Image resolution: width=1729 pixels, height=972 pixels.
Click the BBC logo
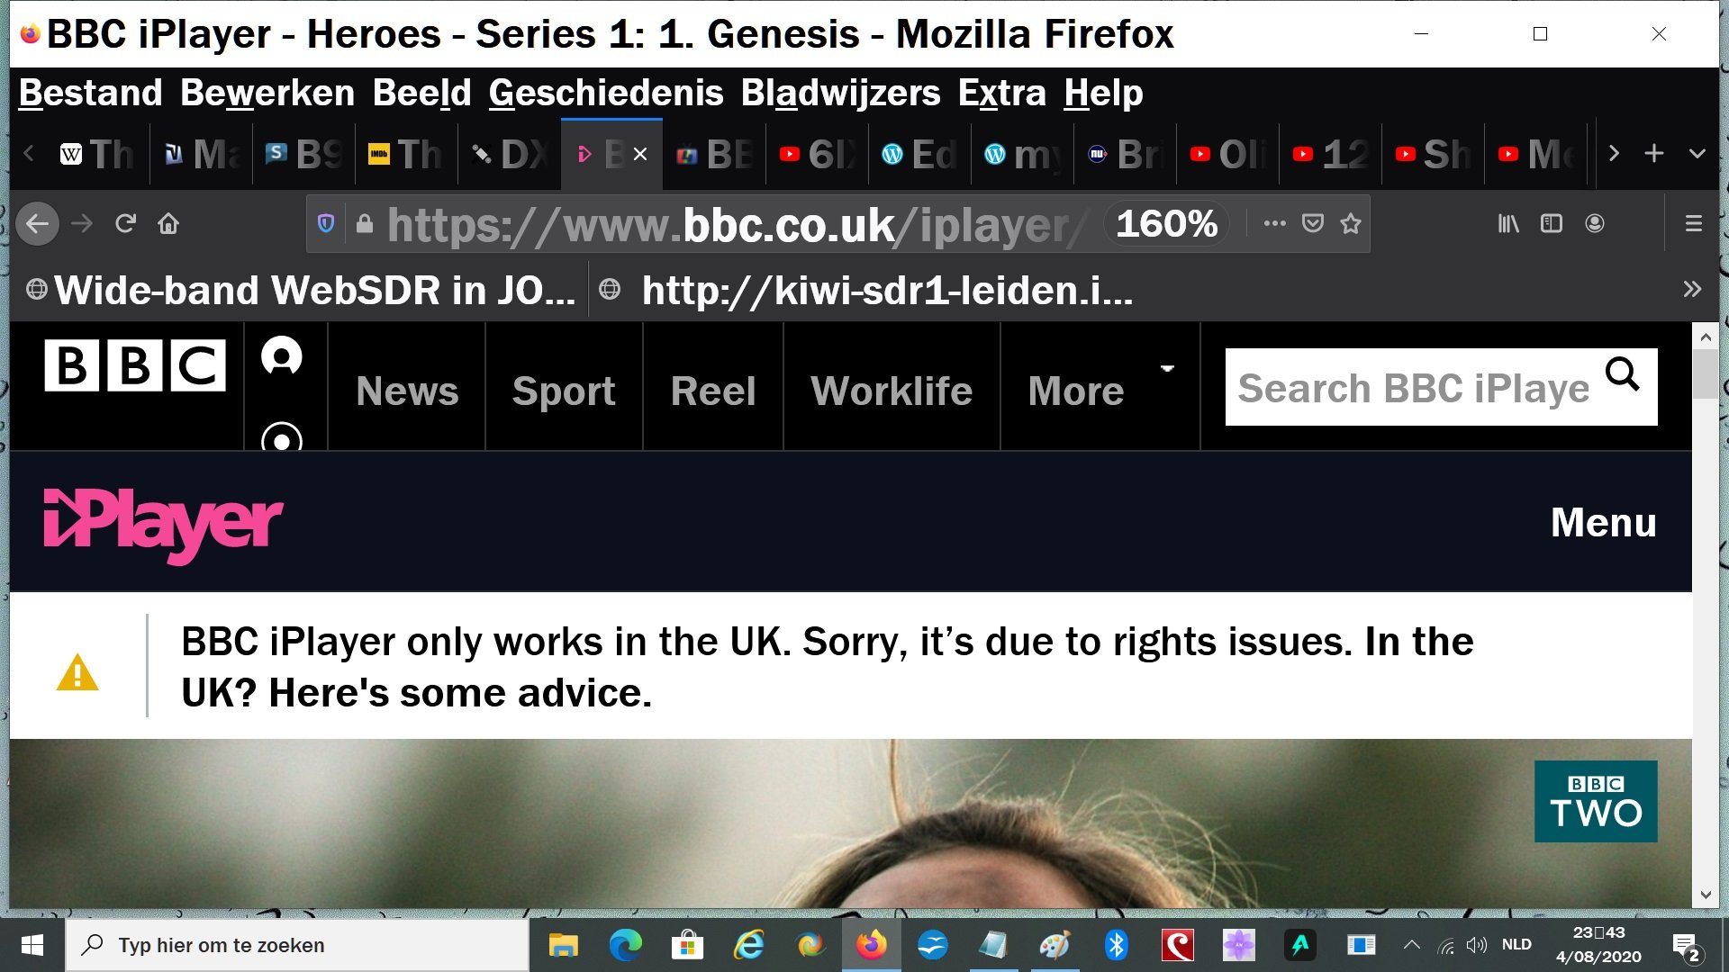click(135, 365)
